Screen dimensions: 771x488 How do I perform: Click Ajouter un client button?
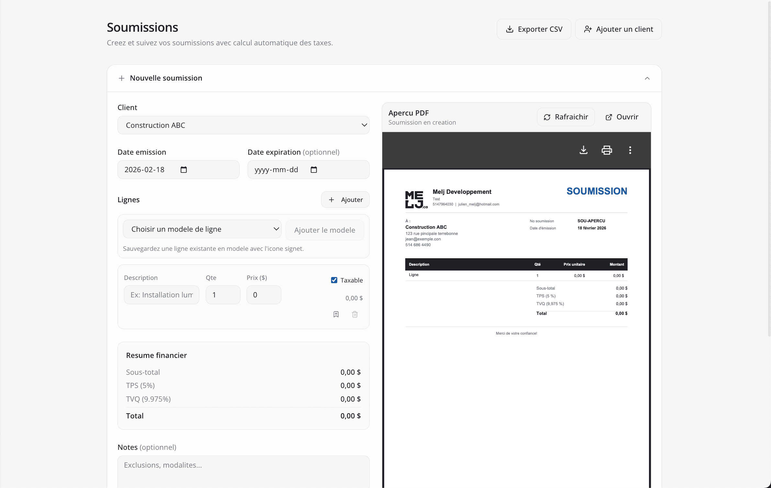[618, 29]
